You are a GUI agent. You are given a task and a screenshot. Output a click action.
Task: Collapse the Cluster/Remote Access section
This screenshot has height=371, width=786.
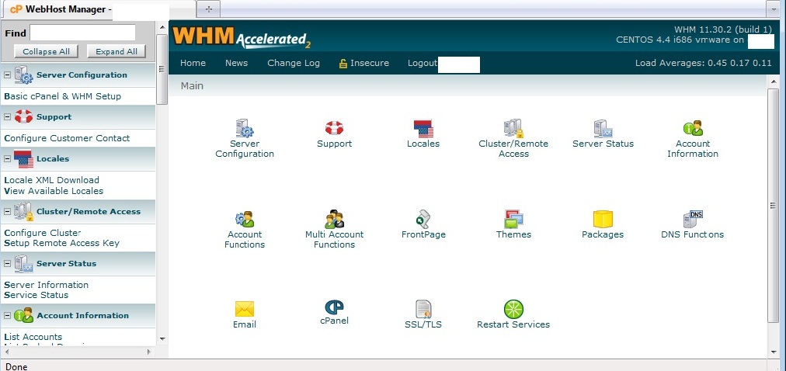point(7,211)
